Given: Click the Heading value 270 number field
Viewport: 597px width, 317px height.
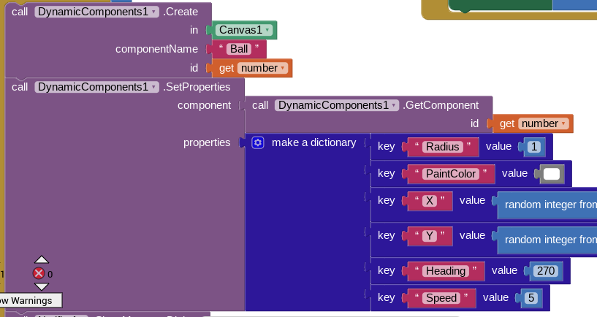Looking at the screenshot, I should click(x=546, y=271).
